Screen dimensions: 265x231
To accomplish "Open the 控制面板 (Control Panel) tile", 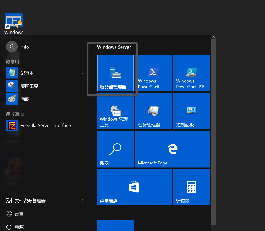I will pyautogui.click(x=192, y=111).
